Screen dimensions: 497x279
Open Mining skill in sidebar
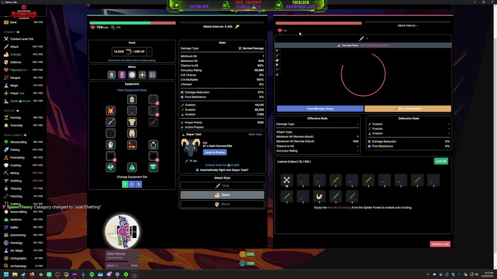(x=23, y=173)
